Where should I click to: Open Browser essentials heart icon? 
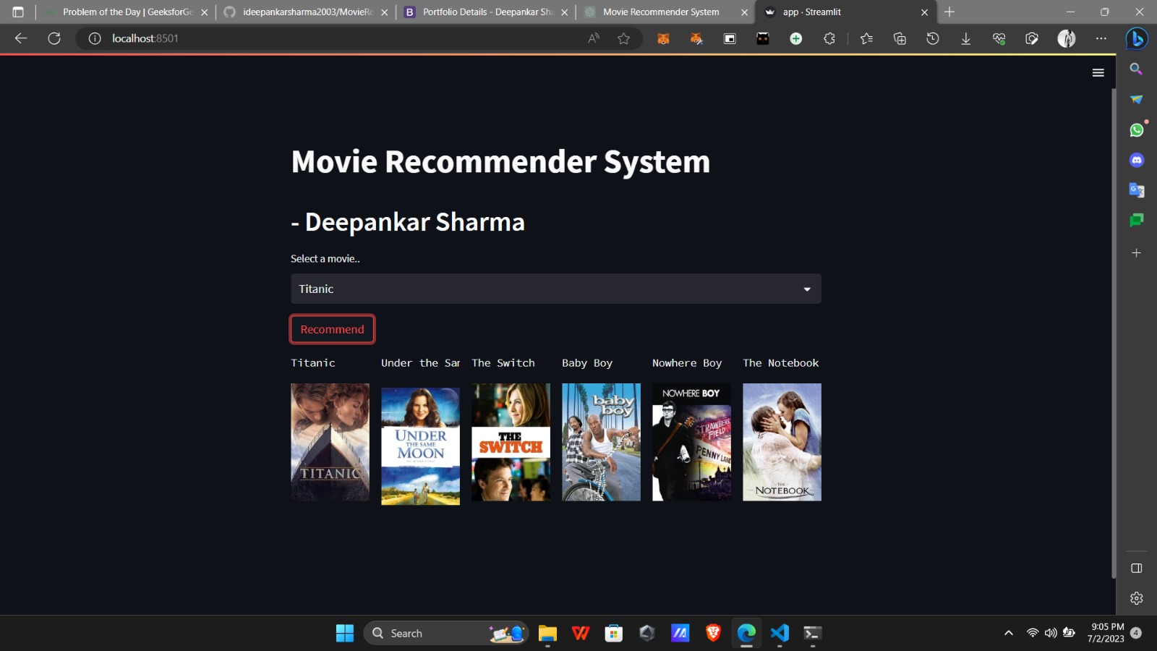[x=999, y=38]
